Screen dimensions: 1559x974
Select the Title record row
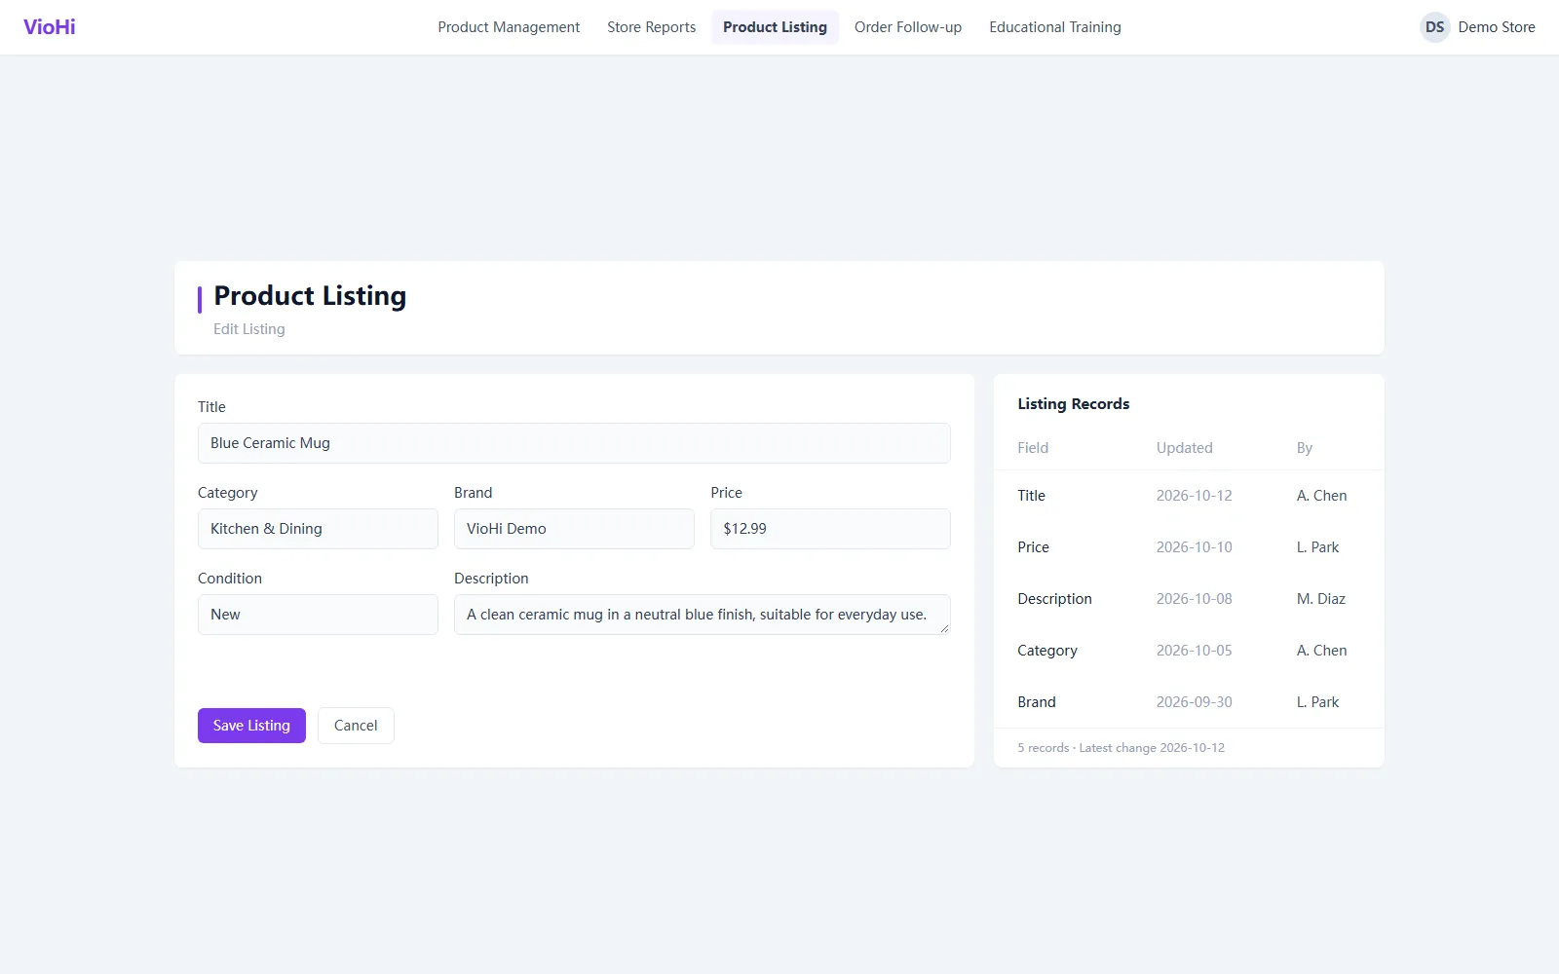coord(1189,496)
